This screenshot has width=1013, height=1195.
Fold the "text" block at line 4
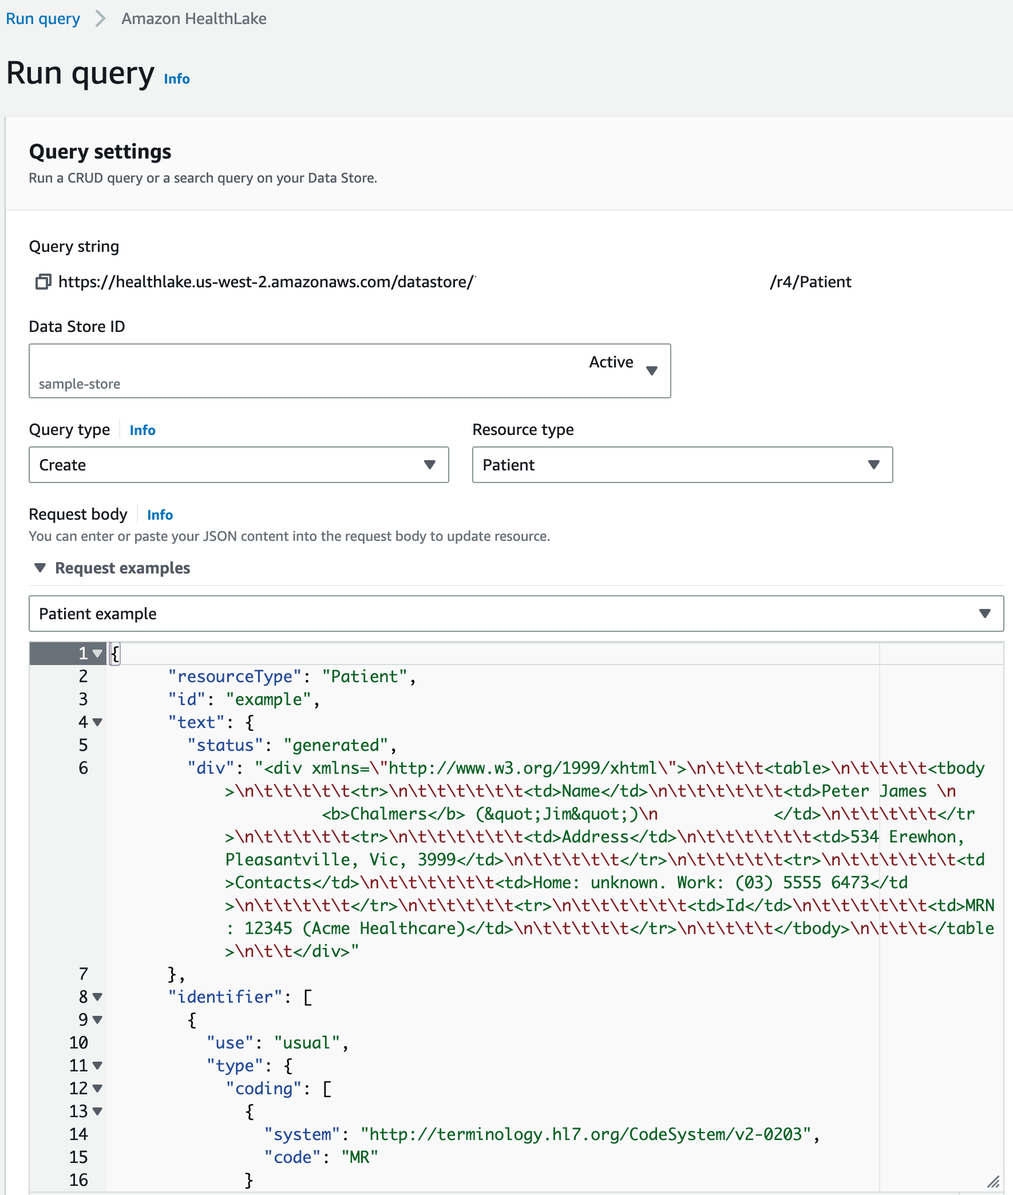click(98, 722)
